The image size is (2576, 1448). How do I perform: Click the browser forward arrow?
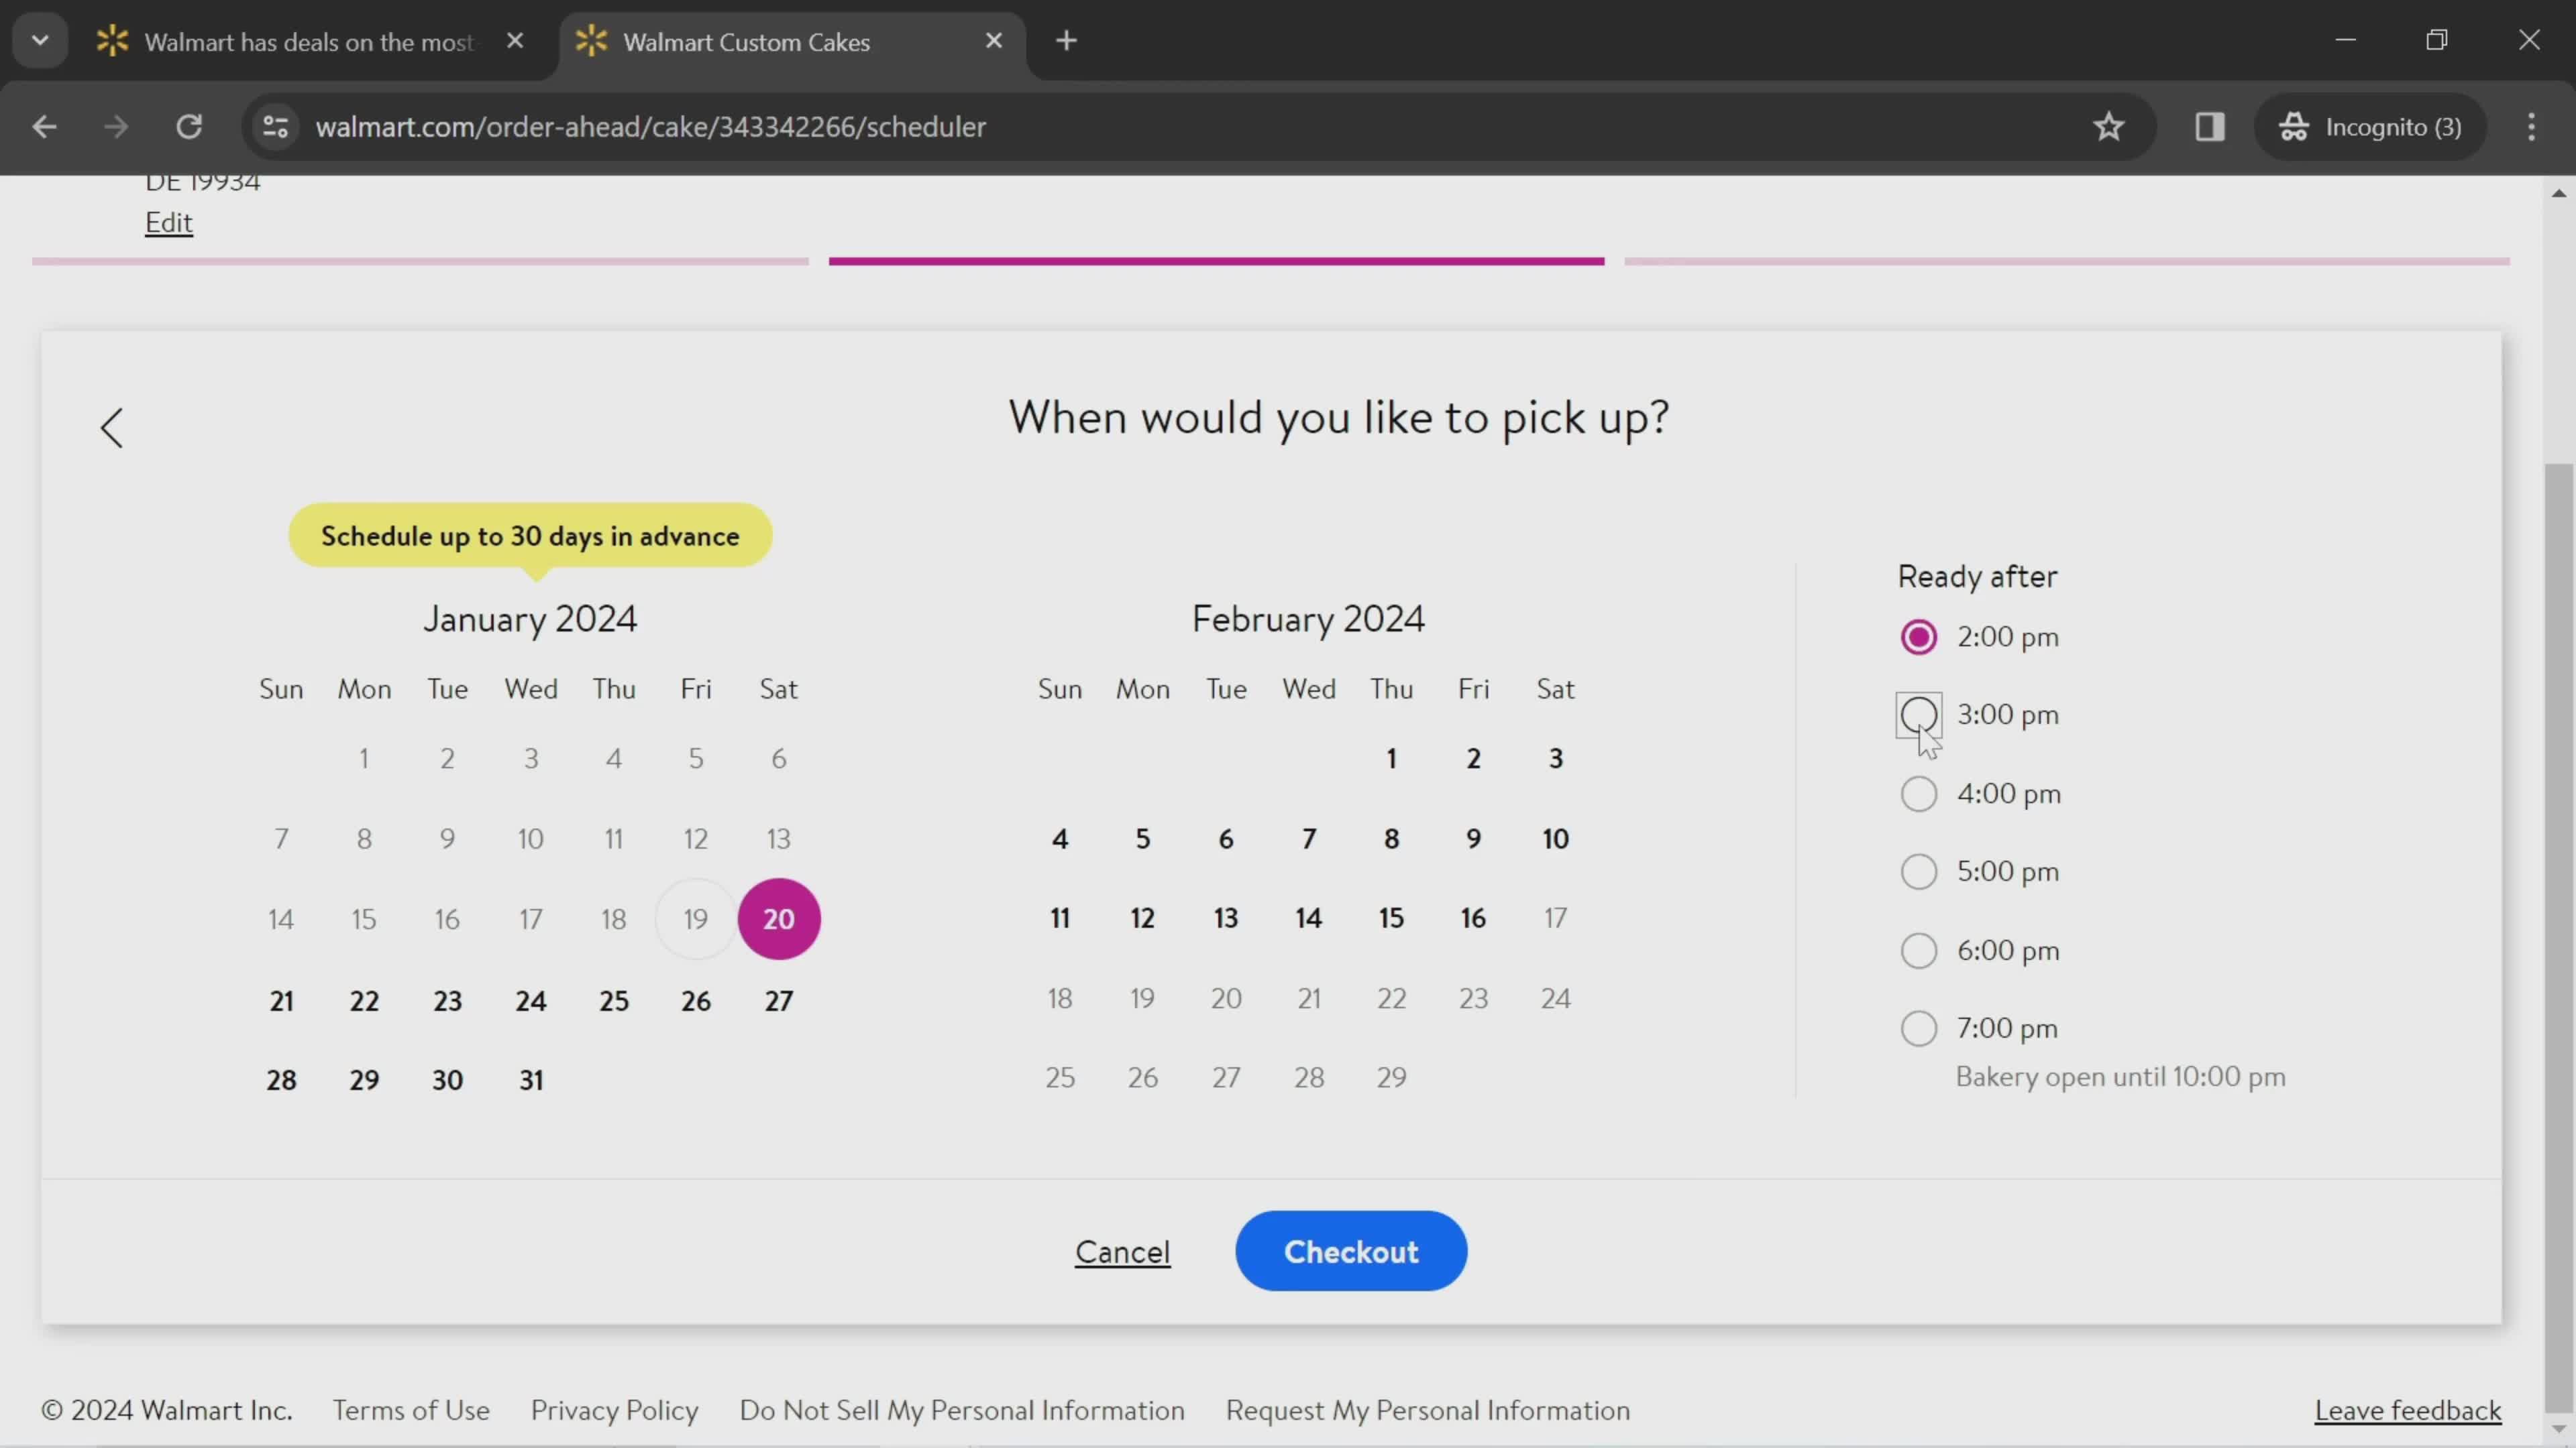[116, 127]
